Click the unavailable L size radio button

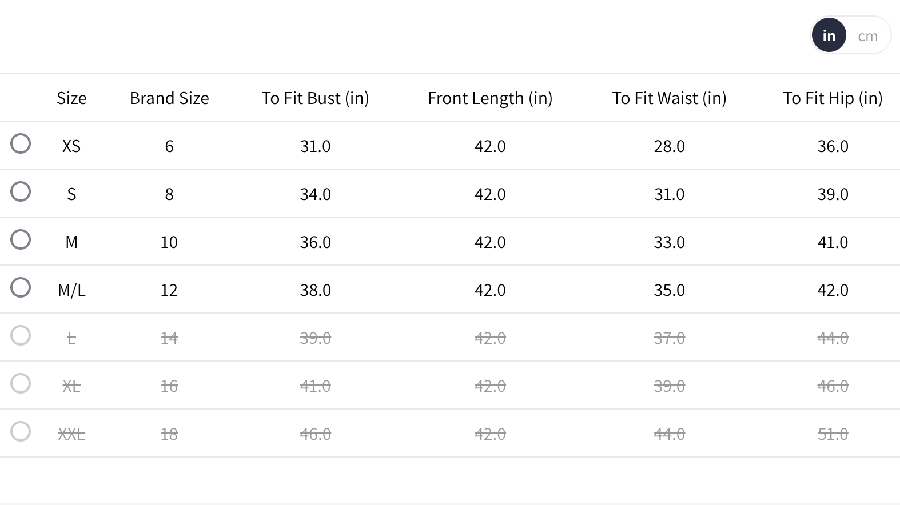click(x=21, y=335)
